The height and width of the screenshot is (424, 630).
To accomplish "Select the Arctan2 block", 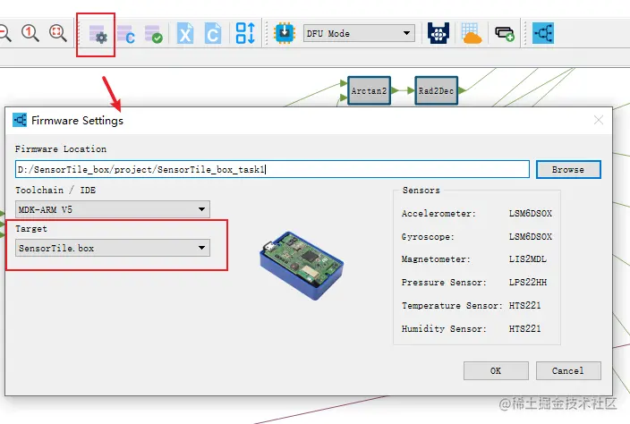I will click(369, 90).
